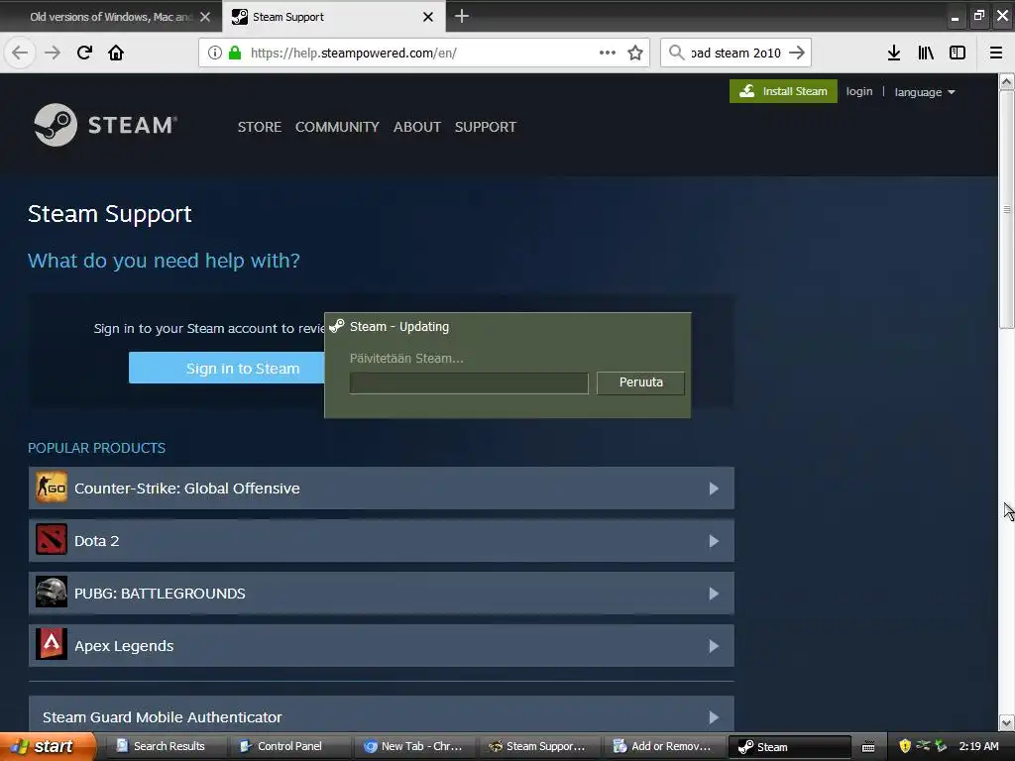Toggle the browser sidebar icon
Image resolution: width=1015 pixels, height=761 pixels.
coord(958,53)
